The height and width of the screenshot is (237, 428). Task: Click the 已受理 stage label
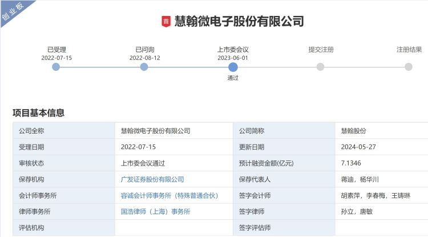56,50
